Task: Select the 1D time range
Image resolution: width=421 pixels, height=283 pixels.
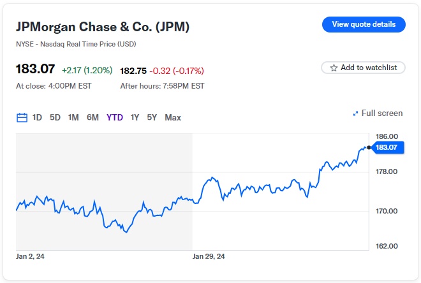Action: [x=37, y=117]
